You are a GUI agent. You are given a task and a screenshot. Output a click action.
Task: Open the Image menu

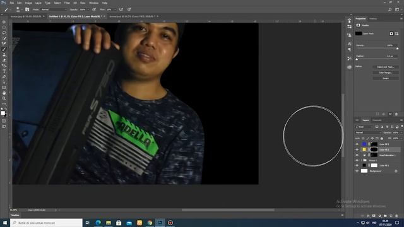click(28, 3)
